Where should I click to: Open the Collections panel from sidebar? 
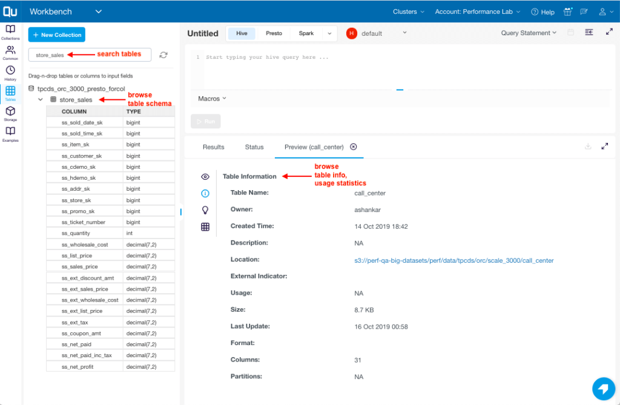click(10, 29)
